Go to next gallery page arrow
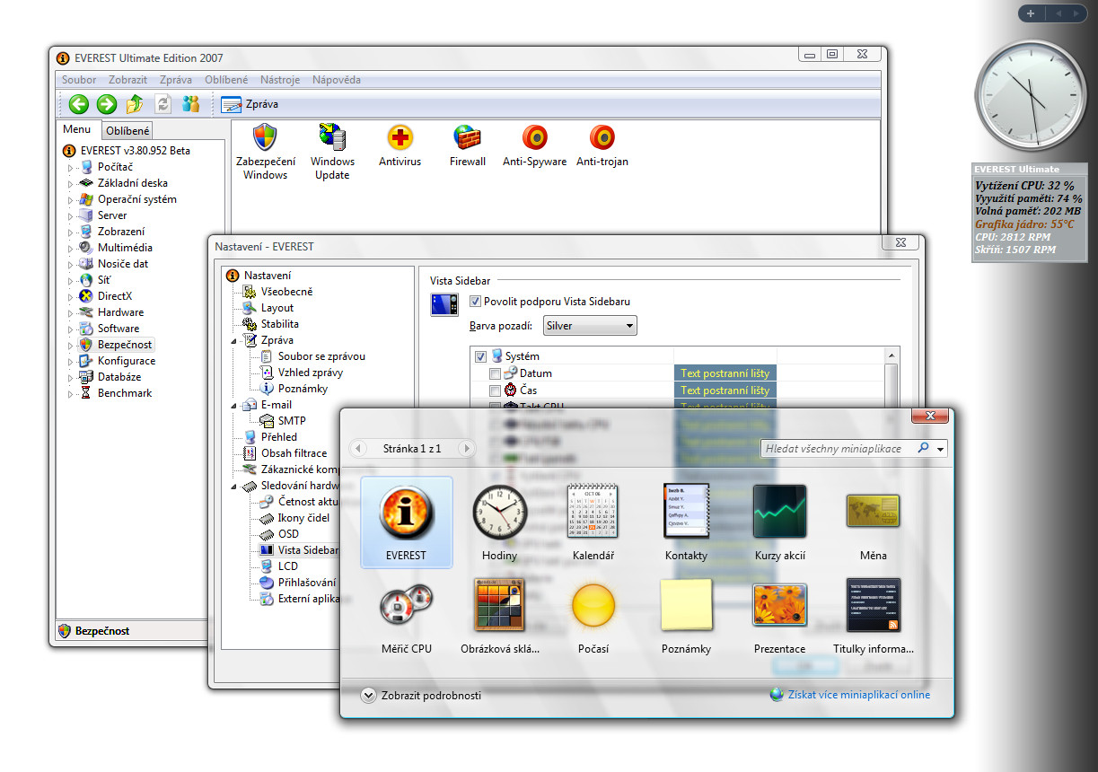This screenshot has height=772, width=1098. tap(466, 448)
